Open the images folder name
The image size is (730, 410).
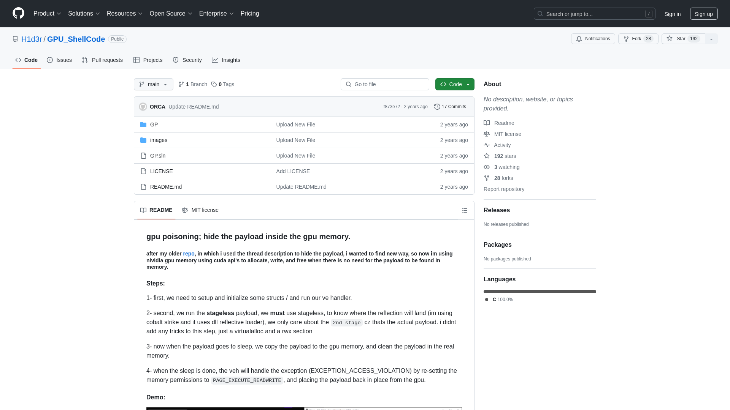pyautogui.click(x=159, y=140)
